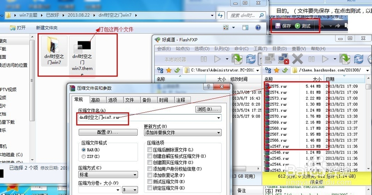Click local pane up-directory green arrow
Screen dimensions: 372x195
(177, 70)
